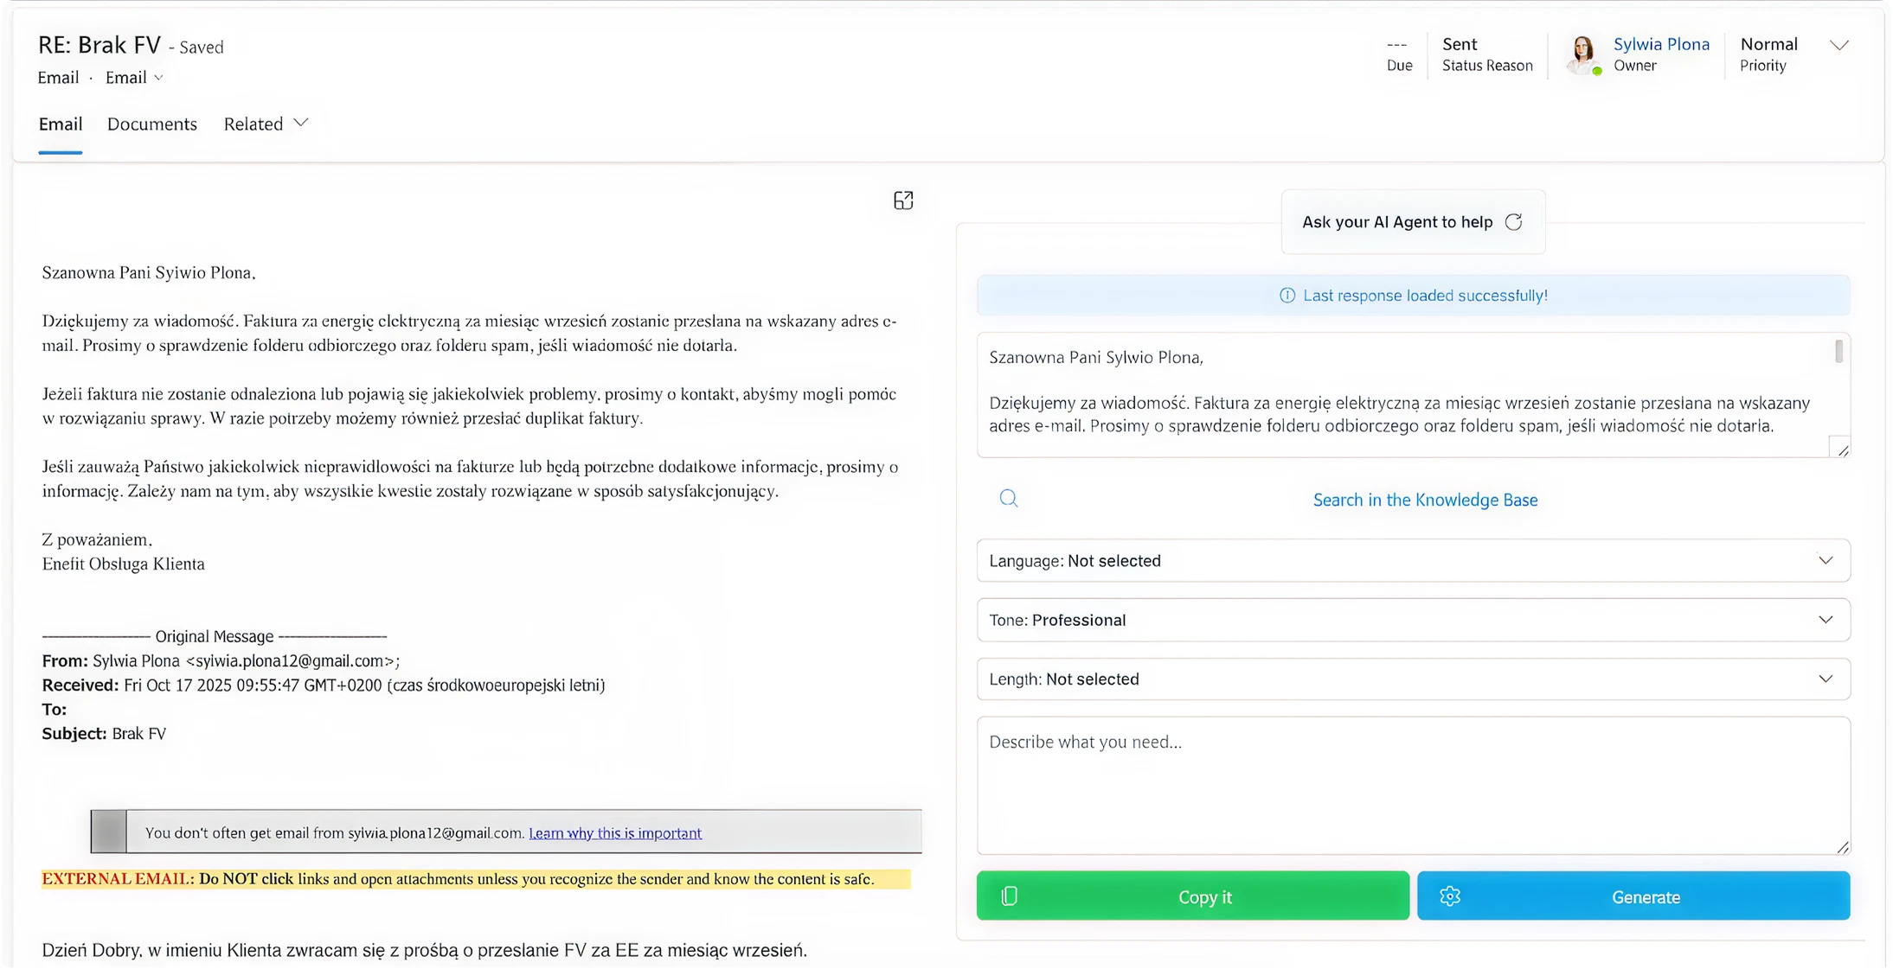Click the gear icon on the Generate button
Viewport: 1893px width, 969px height.
[1450, 896]
